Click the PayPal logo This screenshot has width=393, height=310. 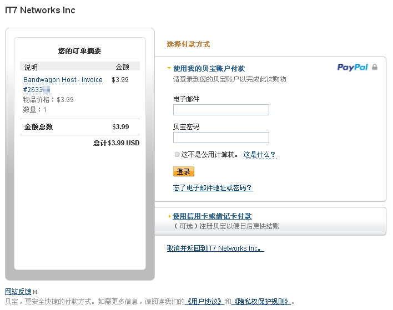[352, 67]
